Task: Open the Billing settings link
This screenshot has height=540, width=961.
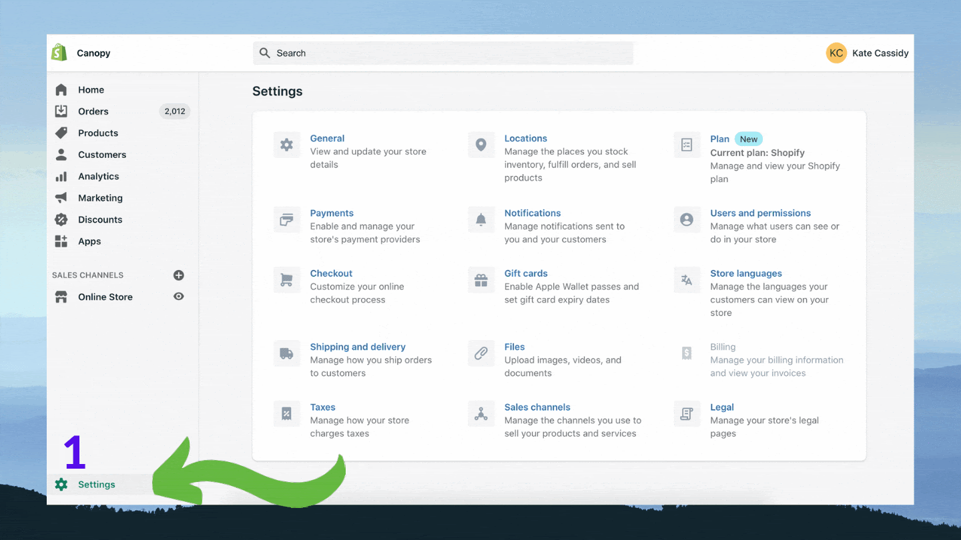Action: (x=723, y=347)
